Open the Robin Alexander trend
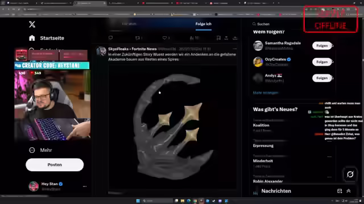 tap(268, 181)
